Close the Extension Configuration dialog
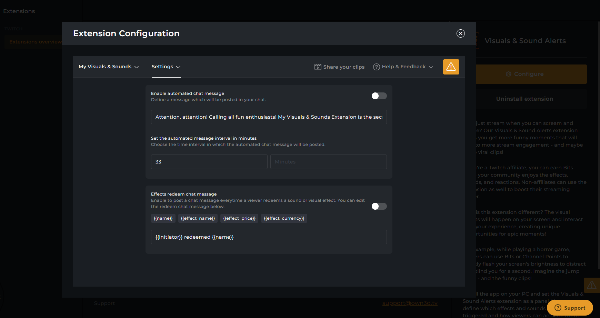Image resolution: width=600 pixels, height=318 pixels. (460, 33)
